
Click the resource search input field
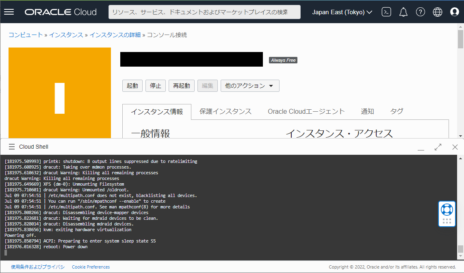tap(204, 12)
